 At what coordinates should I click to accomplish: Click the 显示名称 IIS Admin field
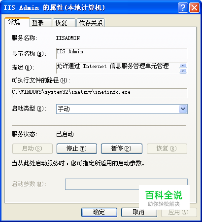pyautogui.click(x=122, y=53)
